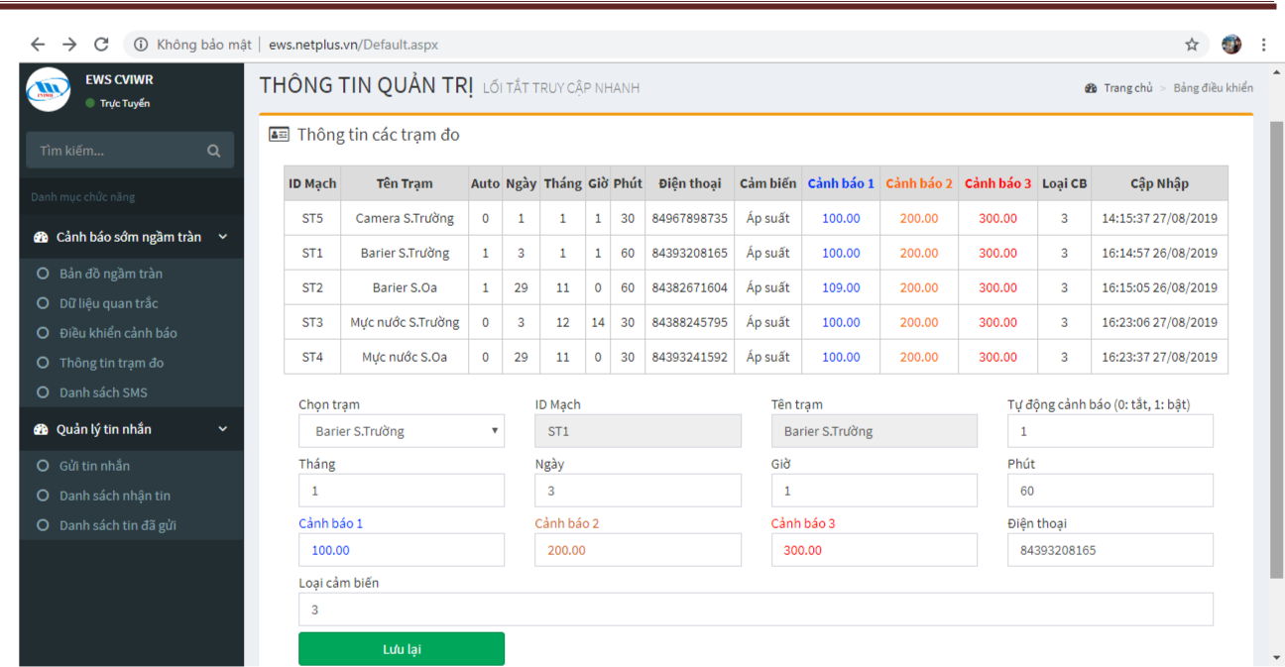Click the circle icon beside Gửi tin nhắn

pos(42,466)
